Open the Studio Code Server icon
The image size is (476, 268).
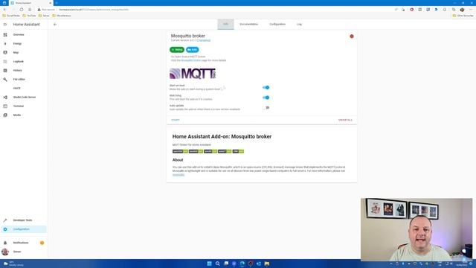click(x=5, y=98)
